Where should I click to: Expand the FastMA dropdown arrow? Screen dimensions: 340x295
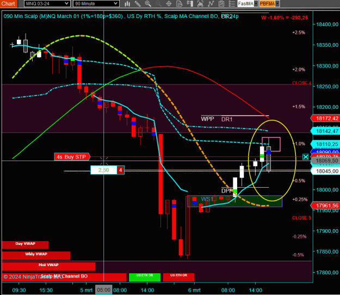click(x=256, y=4)
